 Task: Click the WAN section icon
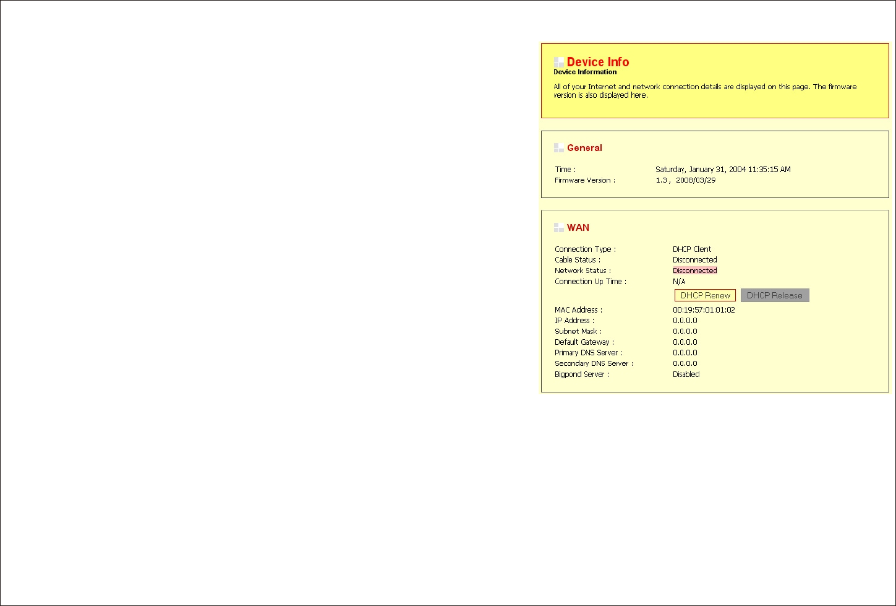tap(558, 228)
